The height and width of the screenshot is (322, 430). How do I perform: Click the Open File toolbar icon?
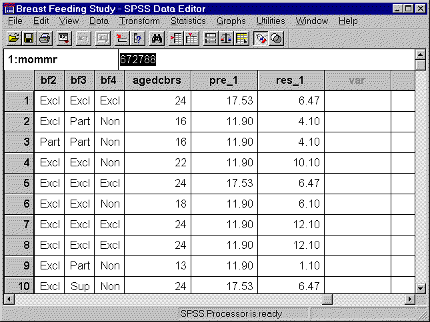coord(13,38)
